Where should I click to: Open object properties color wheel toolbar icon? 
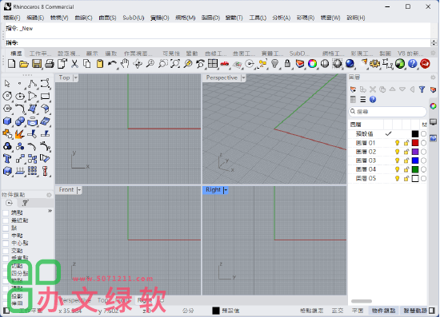coord(312,64)
